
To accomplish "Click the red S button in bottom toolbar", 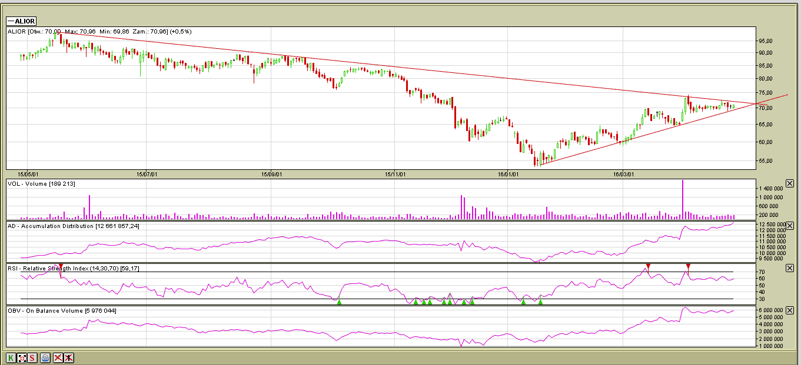I will pos(32,357).
